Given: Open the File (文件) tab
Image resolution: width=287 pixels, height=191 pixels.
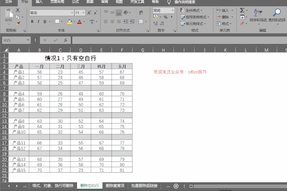Looking at the screenshot, I should 9,2.
